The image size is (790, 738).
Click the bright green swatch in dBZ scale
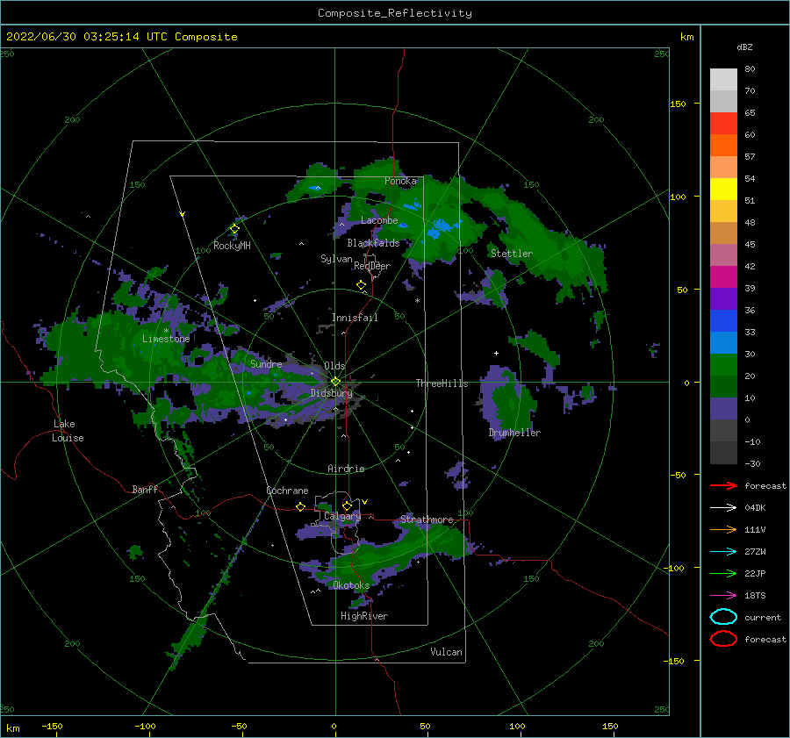tap(723, 364)
